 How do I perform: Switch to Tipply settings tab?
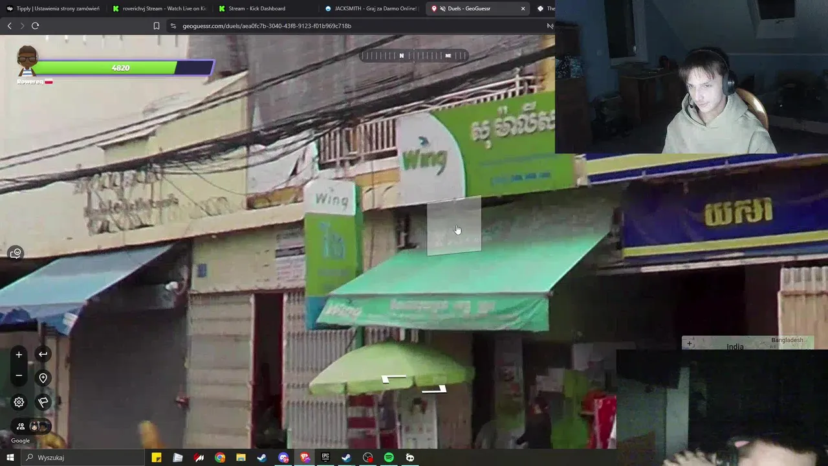click(x=53, y=8)
